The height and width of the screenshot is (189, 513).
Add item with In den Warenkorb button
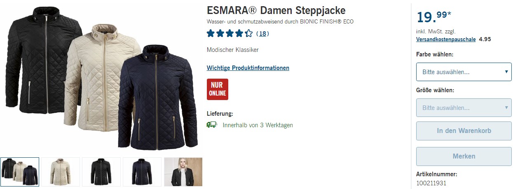tap(464, 131)
